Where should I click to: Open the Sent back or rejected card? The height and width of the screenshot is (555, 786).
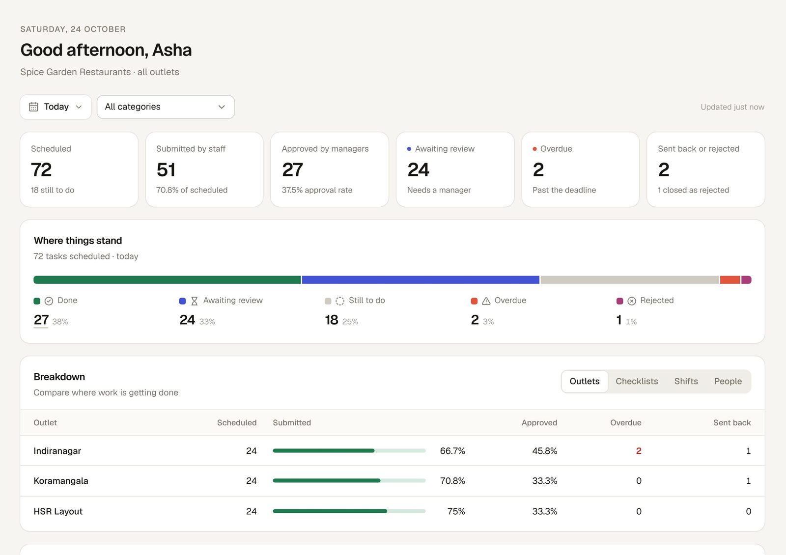706,169
